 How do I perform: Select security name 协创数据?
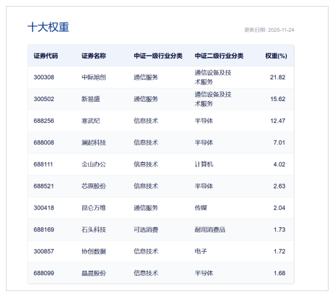pyautogui.click(x=94, y=251)
